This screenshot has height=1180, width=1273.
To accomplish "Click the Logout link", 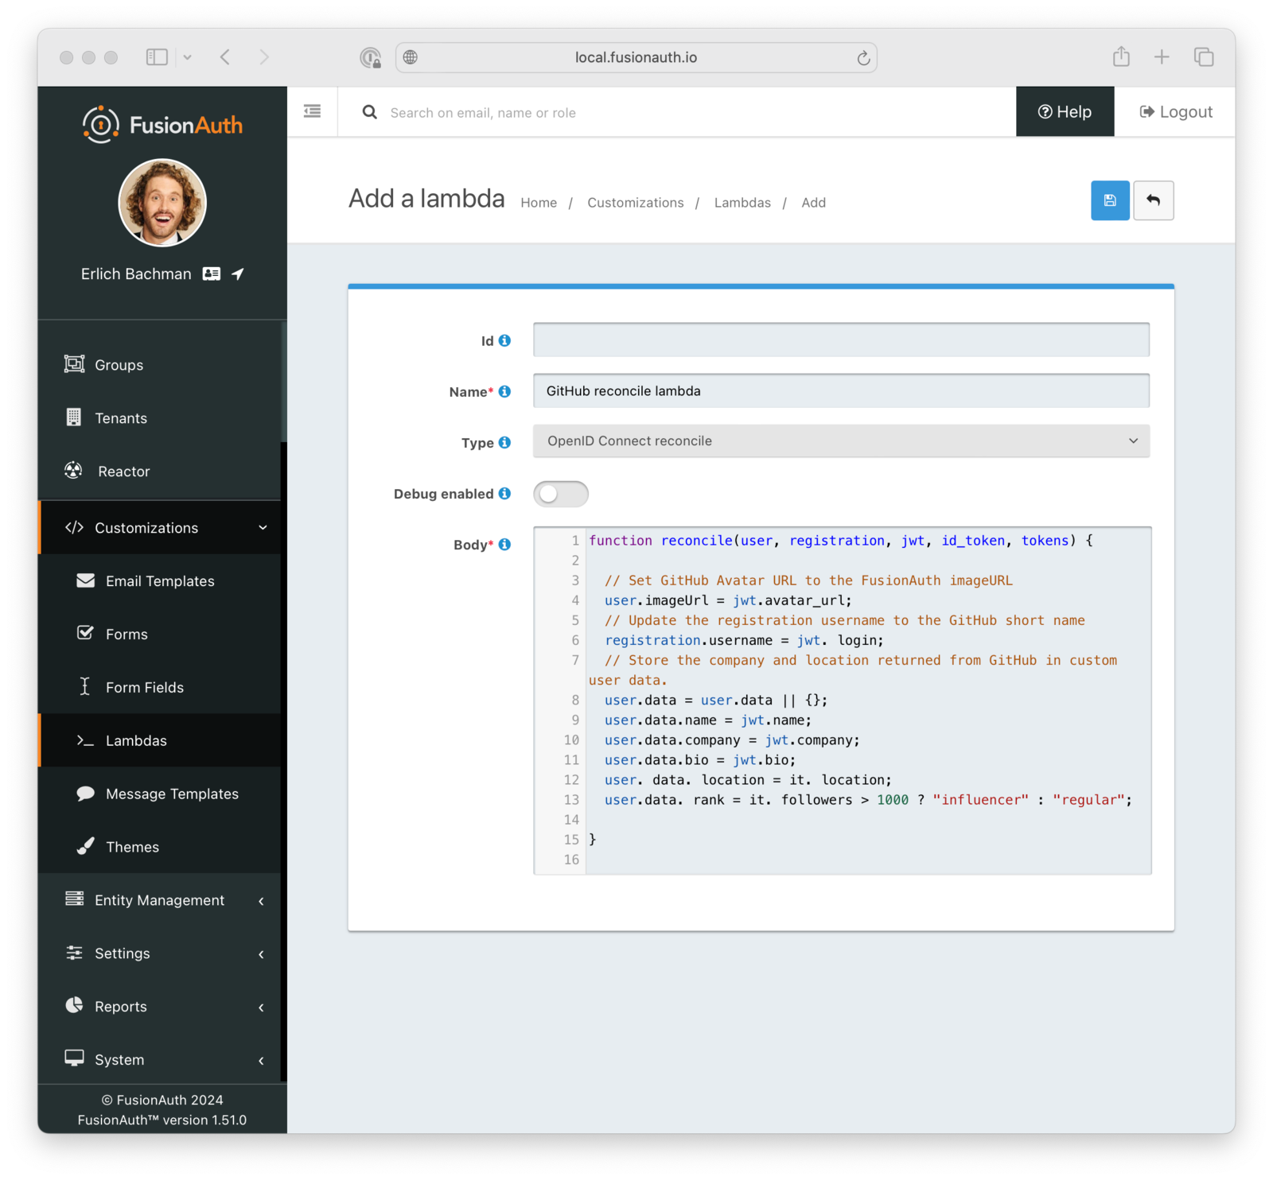I will [x=1175, y=111].
